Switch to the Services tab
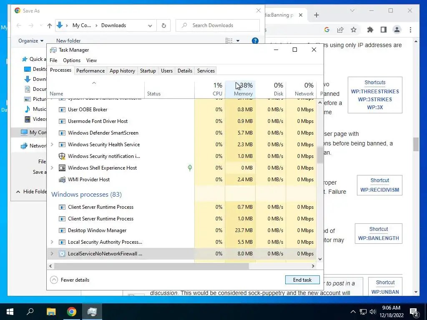The image size is (427, 320). point(206,71)
